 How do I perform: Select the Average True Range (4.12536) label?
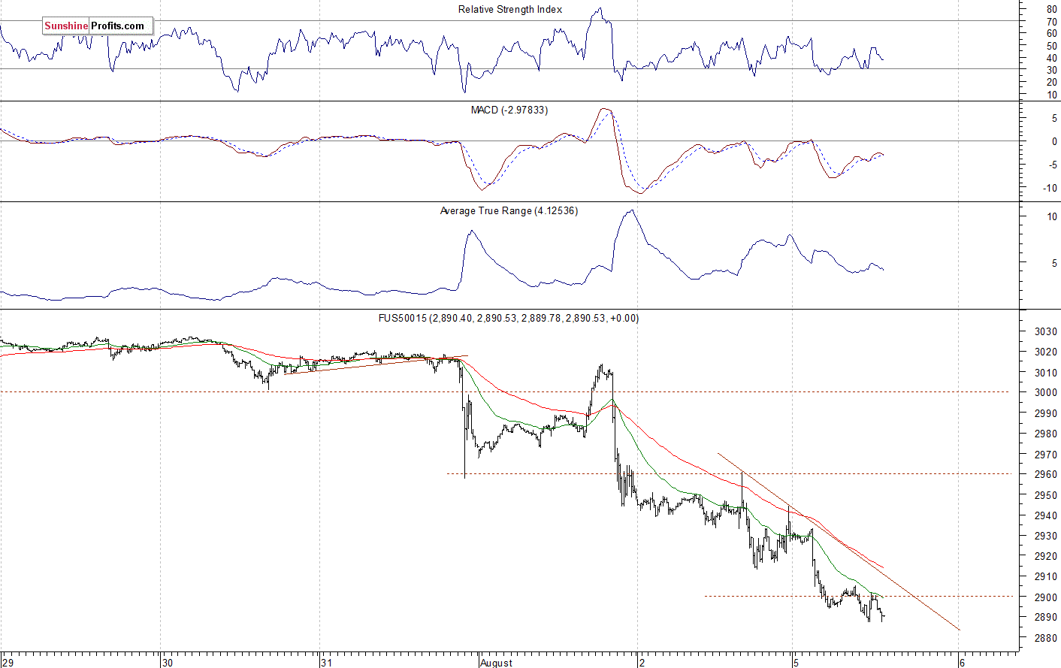[x=509, y=211]
